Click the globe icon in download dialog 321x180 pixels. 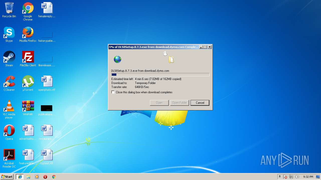(117, 59)
